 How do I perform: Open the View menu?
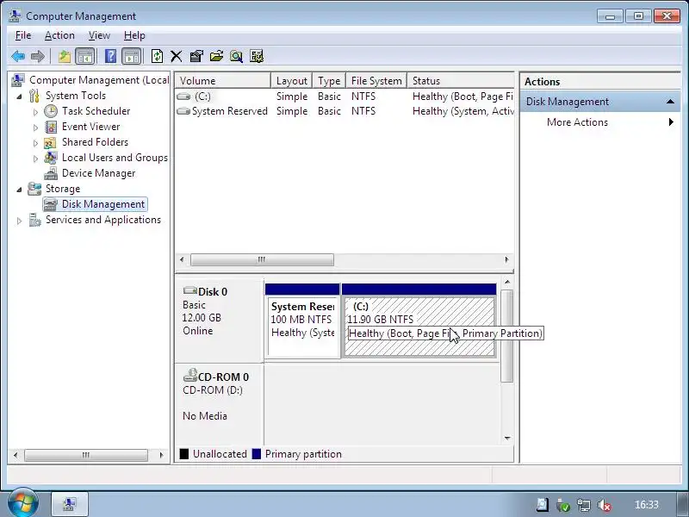click(x=99, y=35)
